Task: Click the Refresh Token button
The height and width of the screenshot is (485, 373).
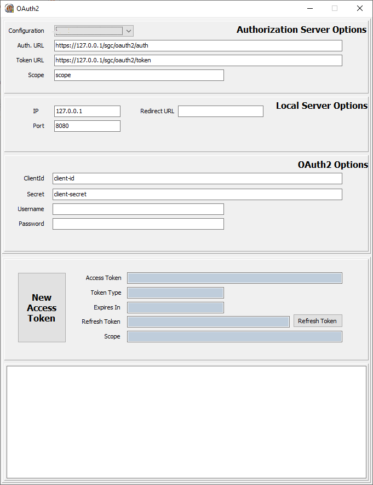Action: click(318, 321)
